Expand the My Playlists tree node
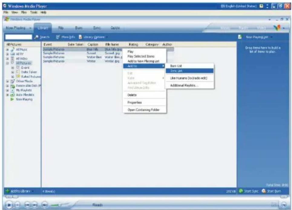 click(8, 90)
